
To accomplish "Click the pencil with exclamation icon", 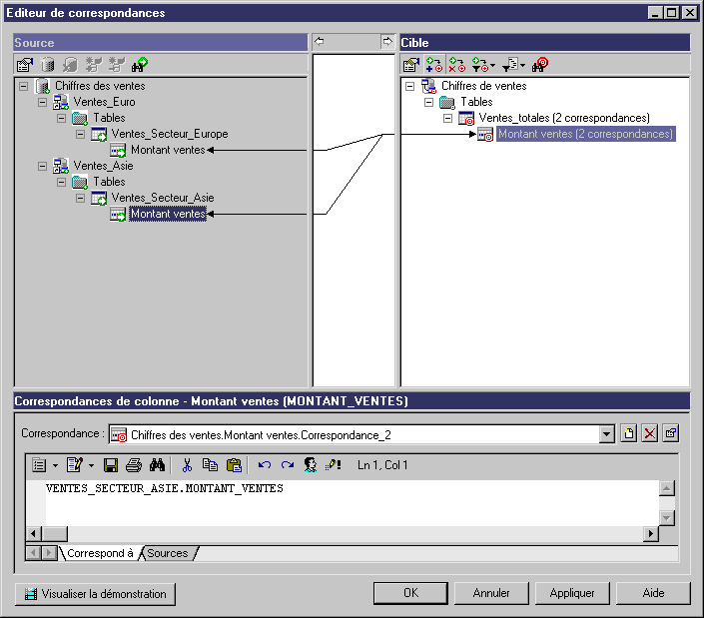I will (x=334, y=465).
